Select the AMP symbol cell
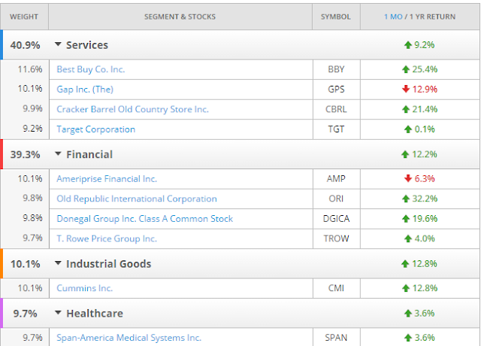Viewport: 481px width, 346px height. (336, 179)
